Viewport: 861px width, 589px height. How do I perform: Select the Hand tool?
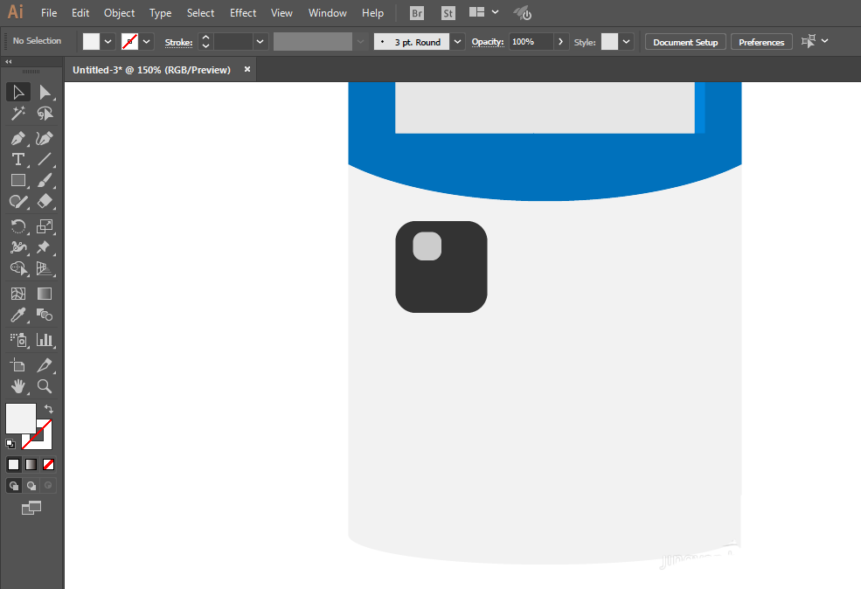[x=18, y=386]
